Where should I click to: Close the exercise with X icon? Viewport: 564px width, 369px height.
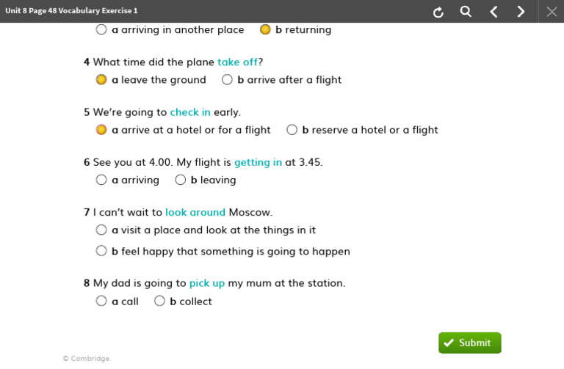[x=552, y=12]
